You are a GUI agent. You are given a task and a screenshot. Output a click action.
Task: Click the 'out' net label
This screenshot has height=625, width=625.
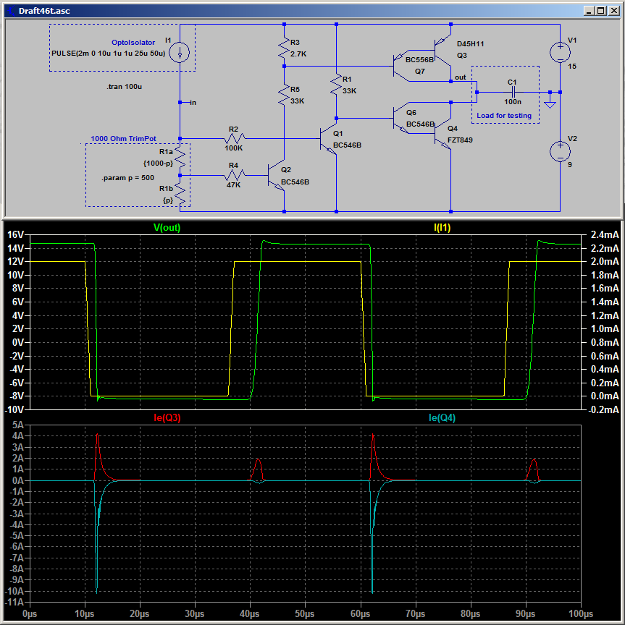pos(460,77)
